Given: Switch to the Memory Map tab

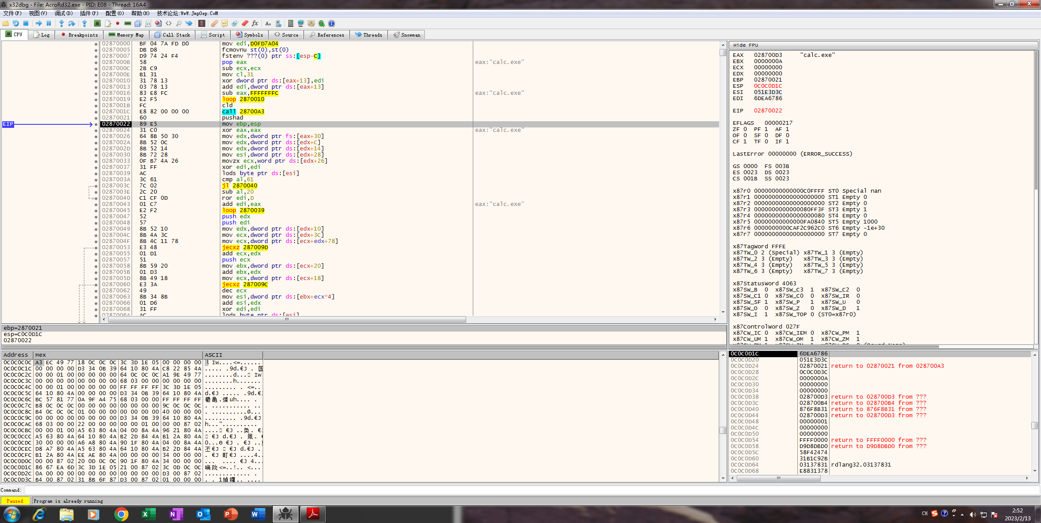Looking at the screenshot, I should (126, 35).
